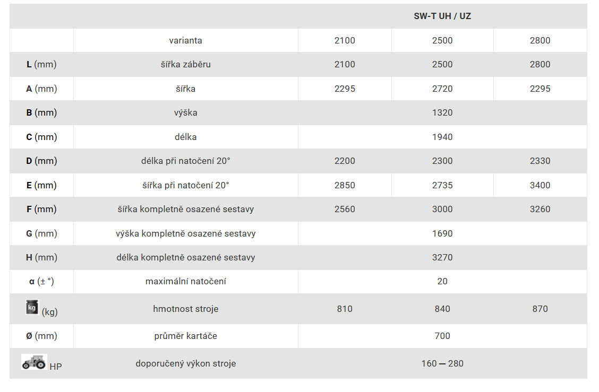Click the 2720 value in row A

point(442,89)
